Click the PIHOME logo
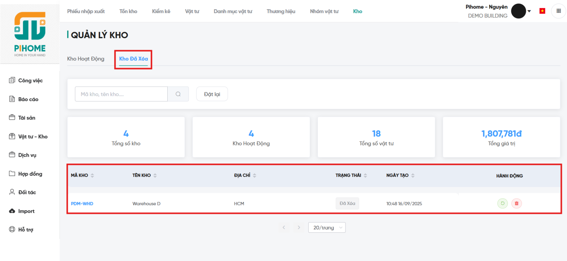This screenshot has height=261, width=567. coord(30,34)
